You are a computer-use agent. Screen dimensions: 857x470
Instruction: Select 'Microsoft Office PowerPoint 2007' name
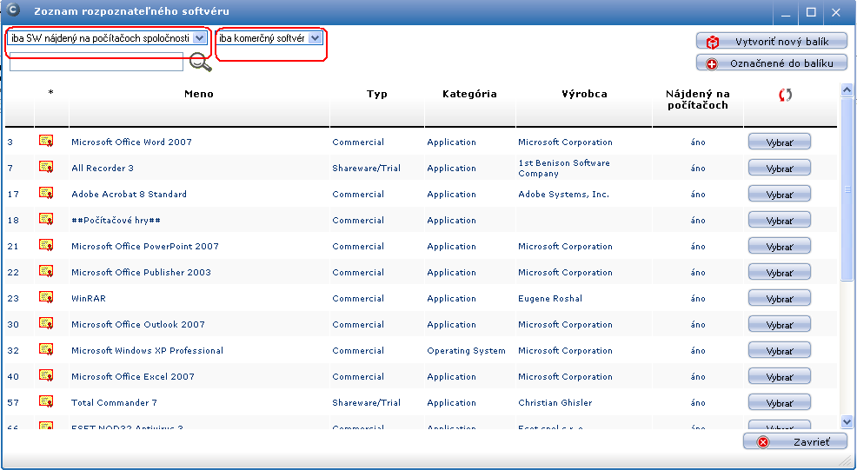coord(145,246)
